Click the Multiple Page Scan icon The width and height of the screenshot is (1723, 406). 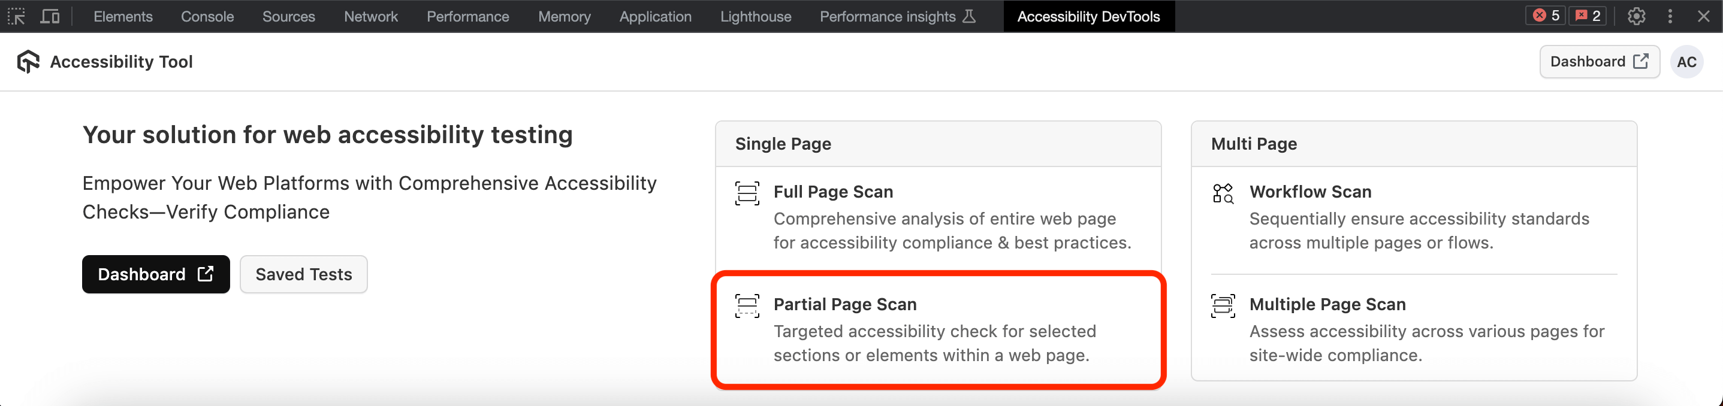coord(1223,305)
